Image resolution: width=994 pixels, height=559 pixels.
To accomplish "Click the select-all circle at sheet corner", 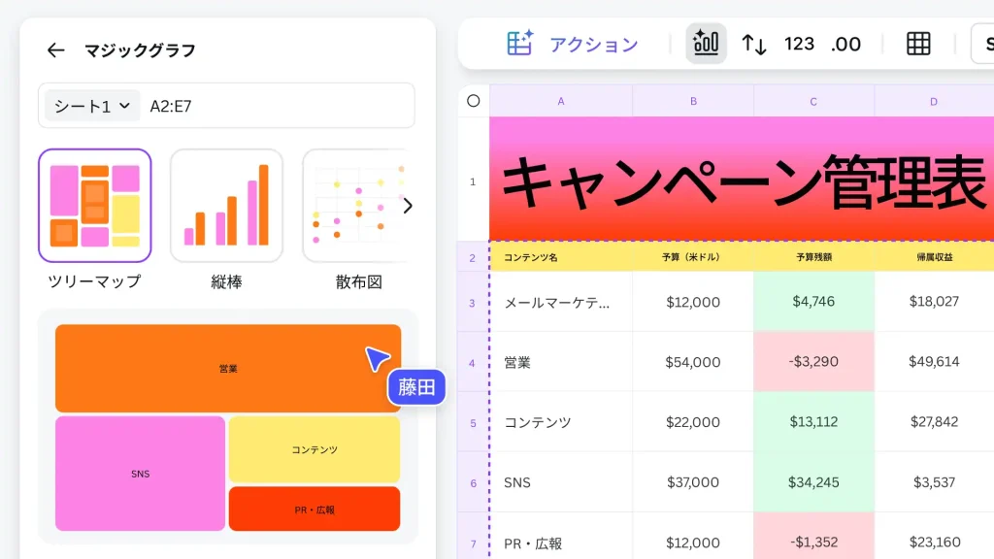I will [474, 100].
